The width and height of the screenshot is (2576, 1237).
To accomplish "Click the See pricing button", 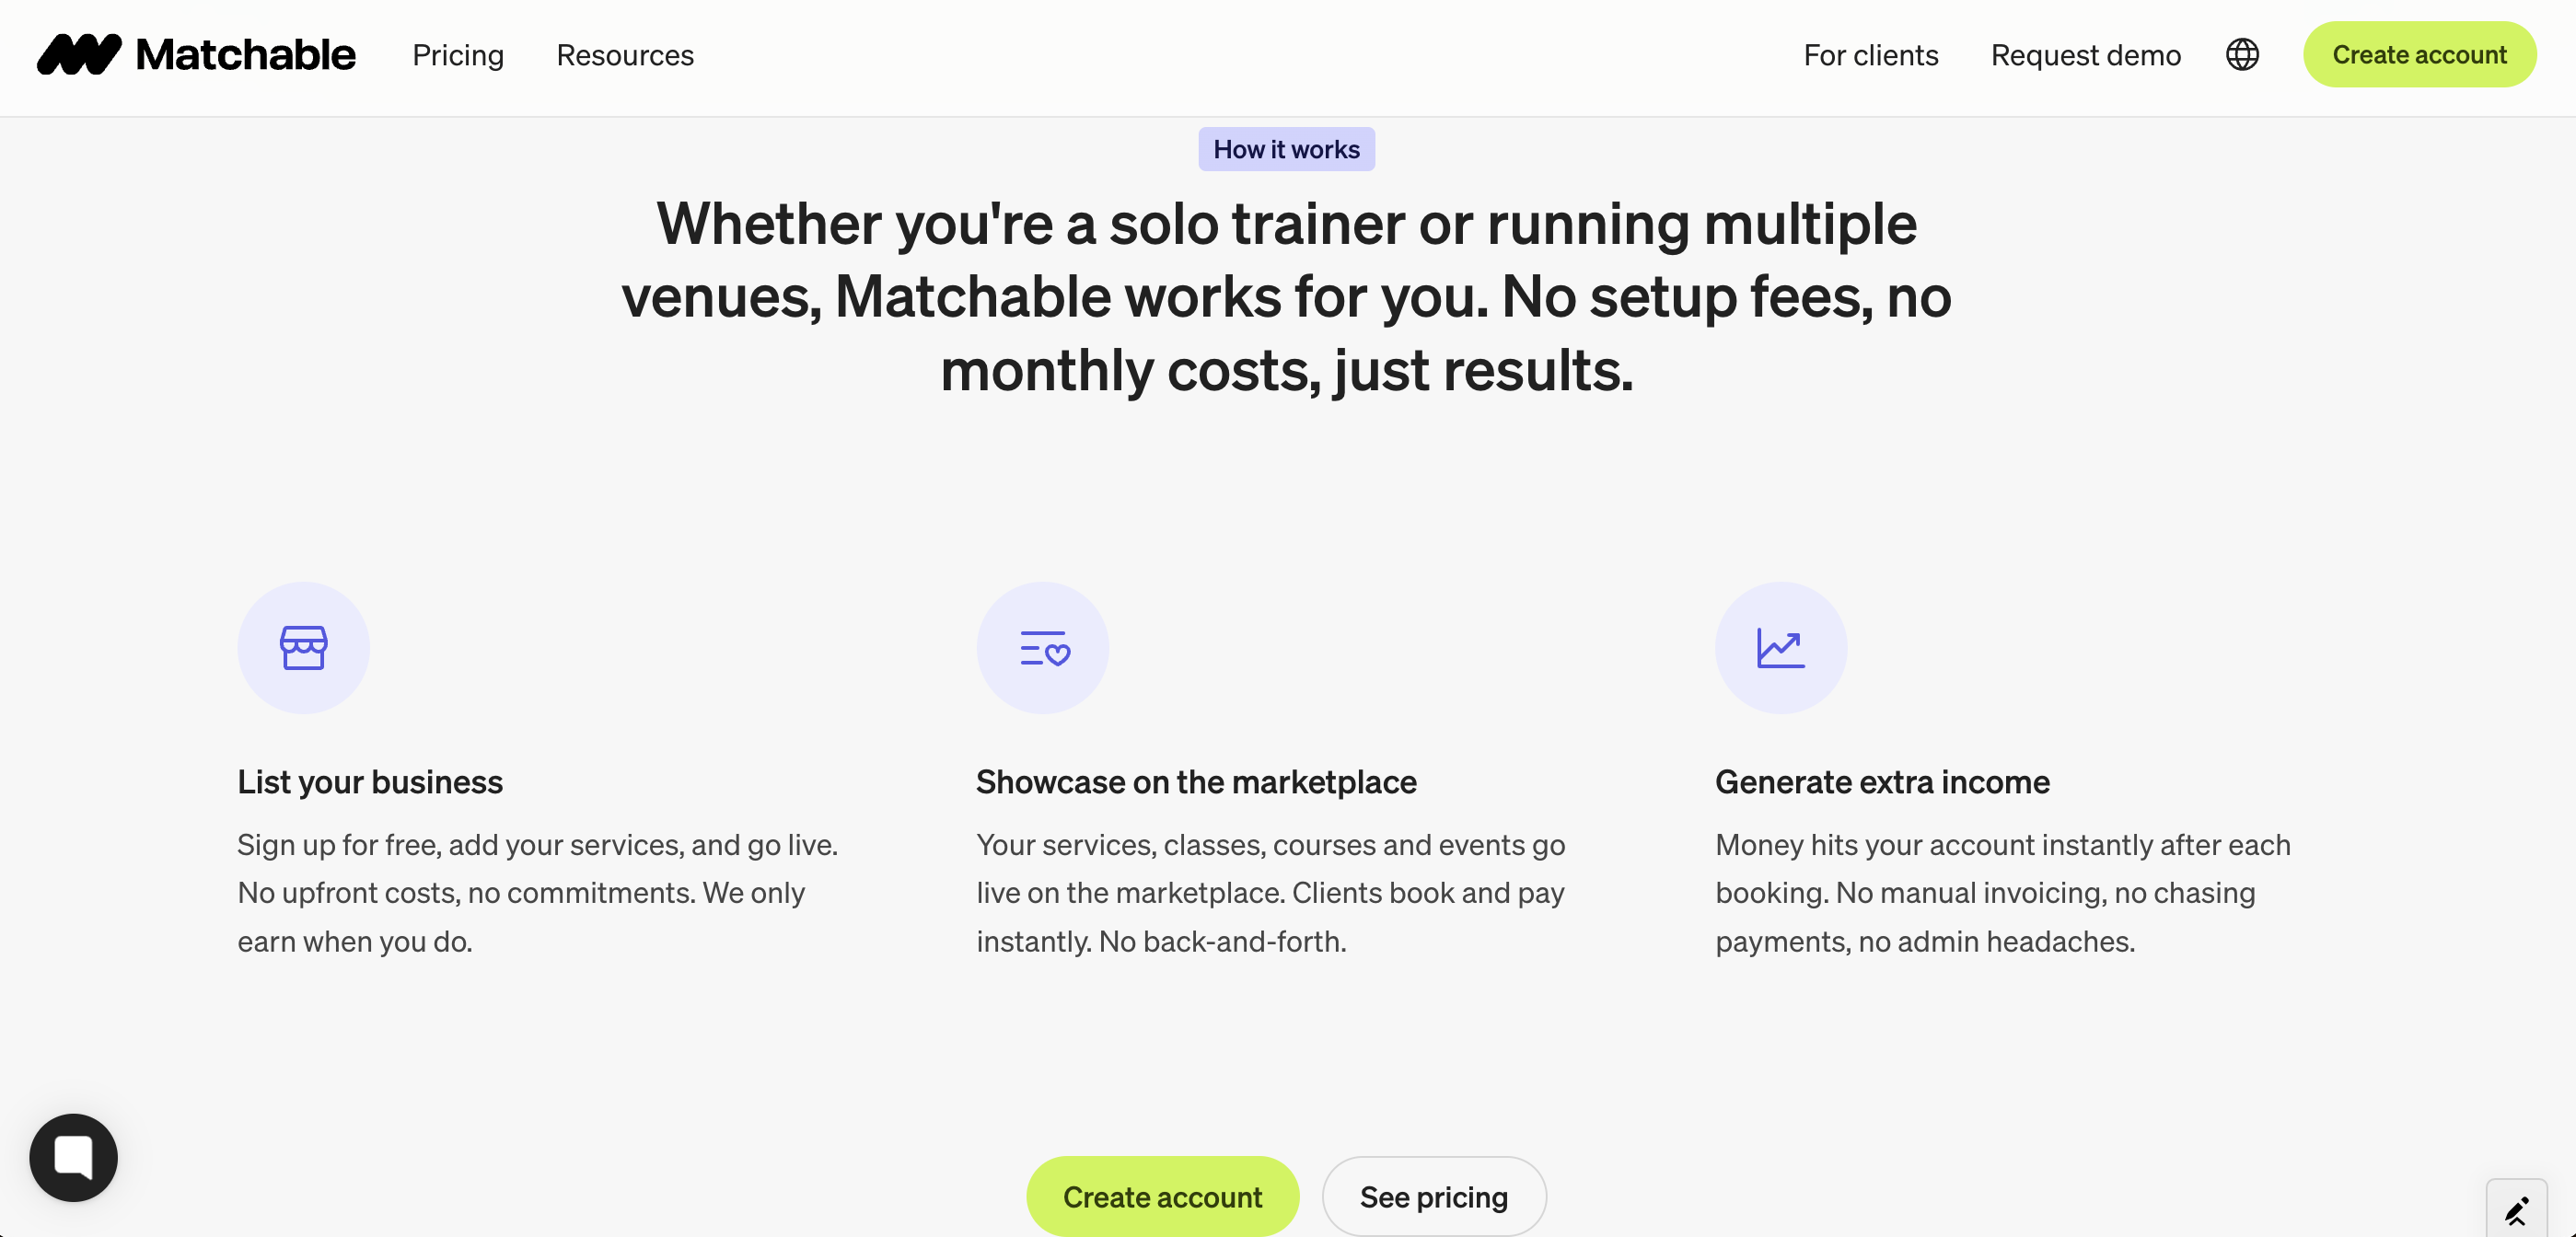I will point(1433,1196).
